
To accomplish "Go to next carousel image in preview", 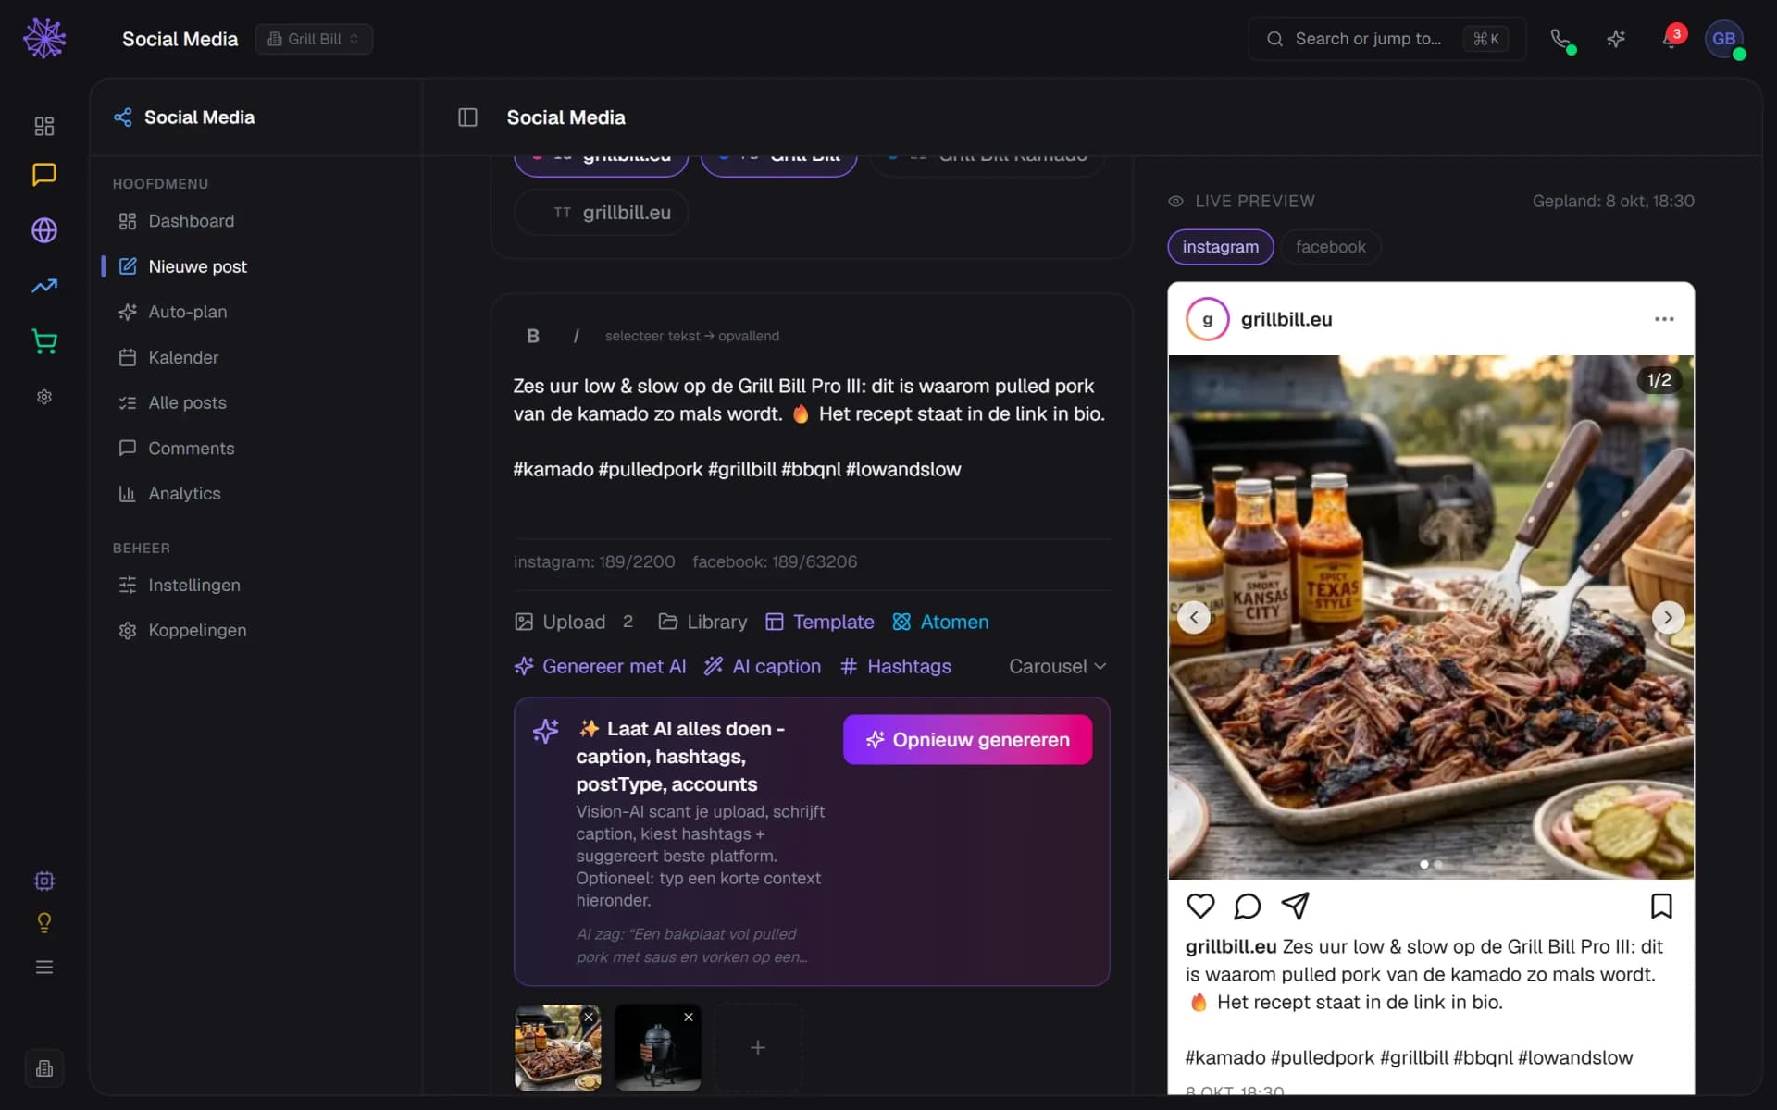I will pos(1668,617).
